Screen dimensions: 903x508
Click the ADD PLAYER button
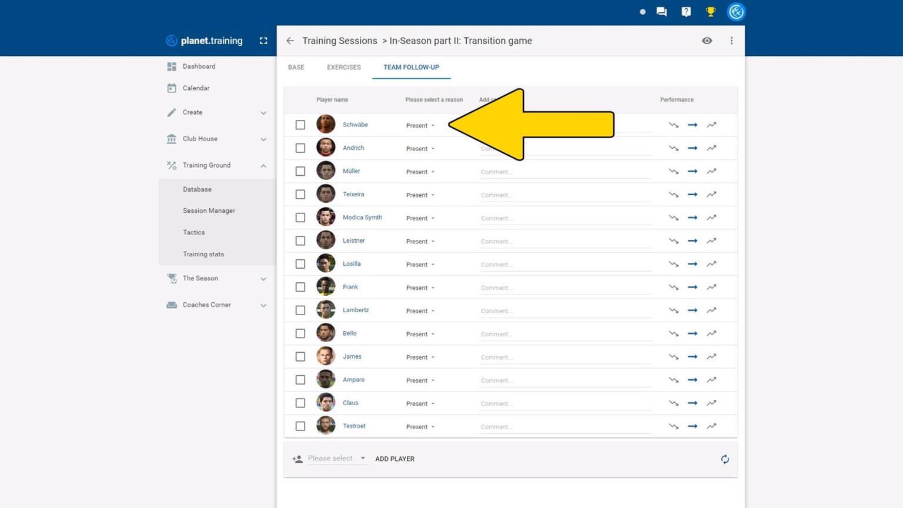(394, 459)
